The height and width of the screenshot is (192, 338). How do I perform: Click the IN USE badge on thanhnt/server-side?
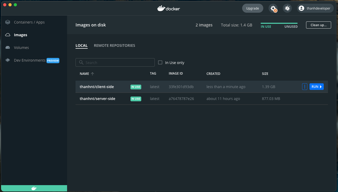pyautogui.click(x=135, y=98)
